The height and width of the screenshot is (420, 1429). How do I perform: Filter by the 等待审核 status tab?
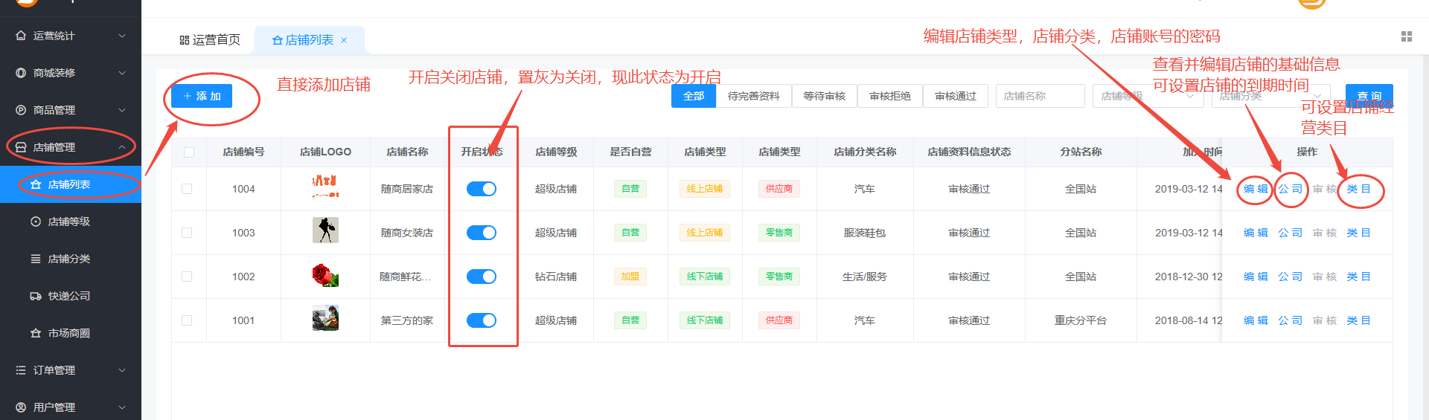coord(824,96)
